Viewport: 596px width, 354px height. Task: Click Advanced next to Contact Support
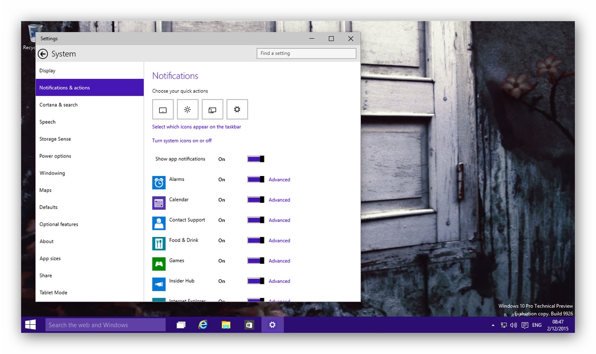[279, 220]
